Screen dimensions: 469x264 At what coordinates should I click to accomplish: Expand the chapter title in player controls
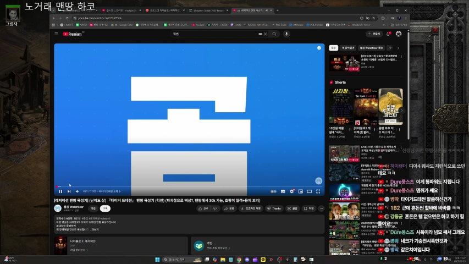click(109, 191)
